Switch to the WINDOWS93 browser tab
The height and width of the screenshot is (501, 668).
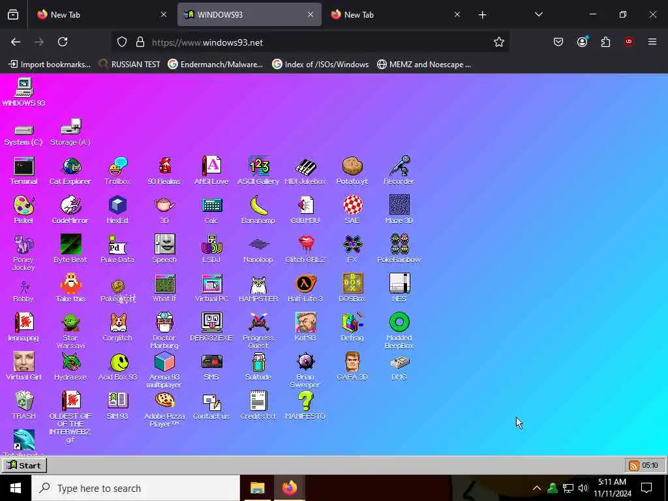pos(249,14)
